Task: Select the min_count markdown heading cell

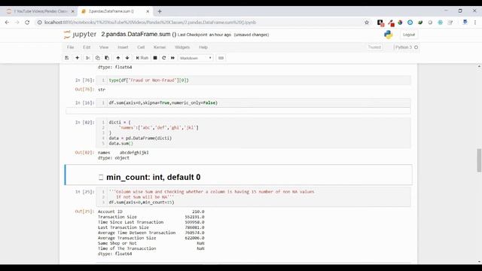Action: click(x=239, y=175)
